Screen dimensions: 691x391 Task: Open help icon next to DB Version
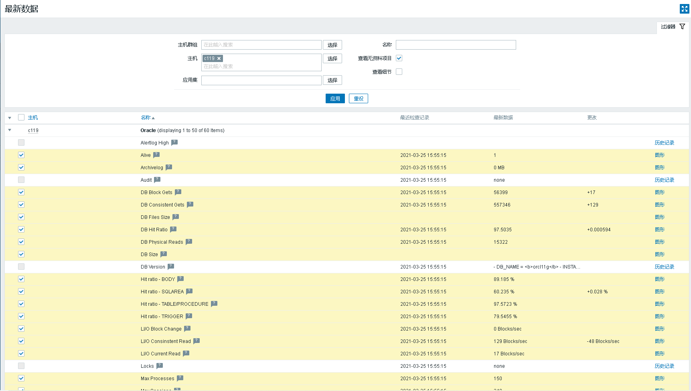(171, 267)
